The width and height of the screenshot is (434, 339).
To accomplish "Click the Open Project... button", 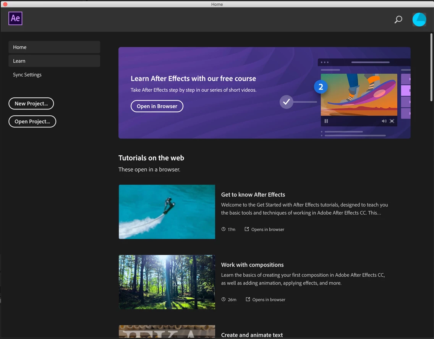I will (32, 121).
